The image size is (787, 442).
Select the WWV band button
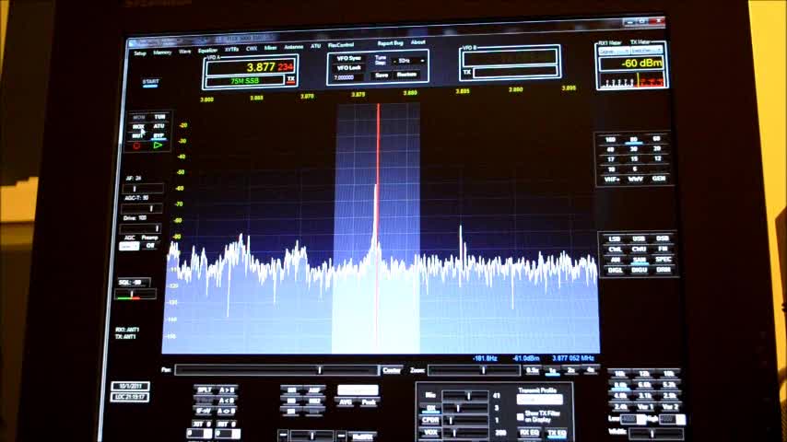636,180
